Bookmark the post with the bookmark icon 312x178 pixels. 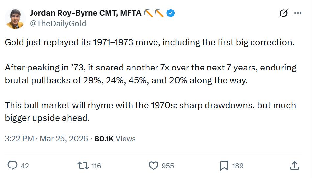tap(224, 166)
